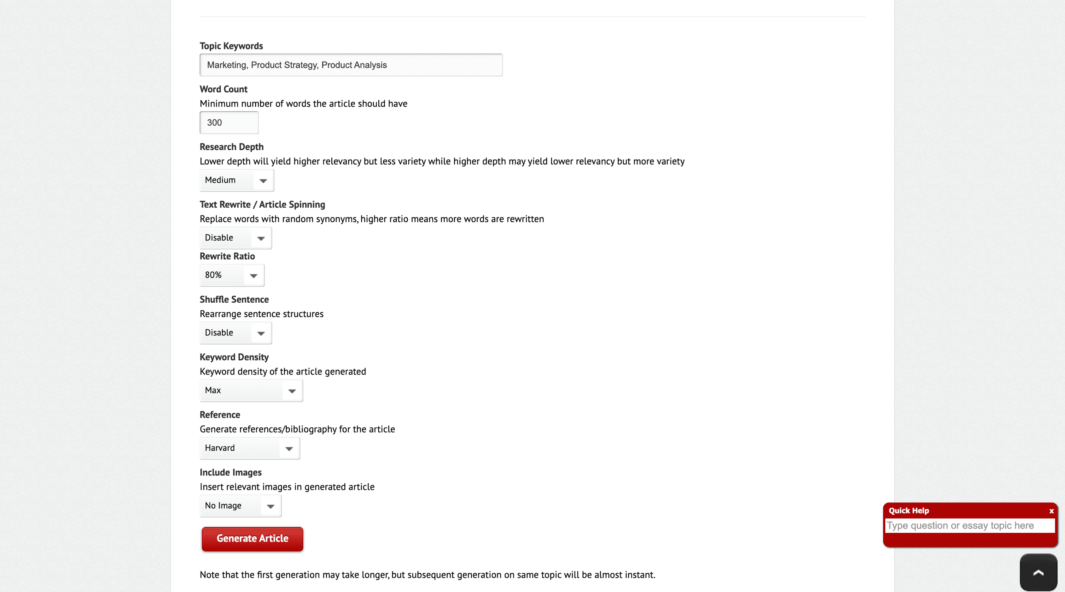The image size is (1065, 592).
Task: Focus the Topic Keywords text field
Action: click(x=351, y=65)
